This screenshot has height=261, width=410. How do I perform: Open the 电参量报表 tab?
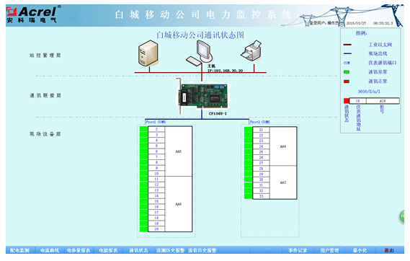coord(79,250)
